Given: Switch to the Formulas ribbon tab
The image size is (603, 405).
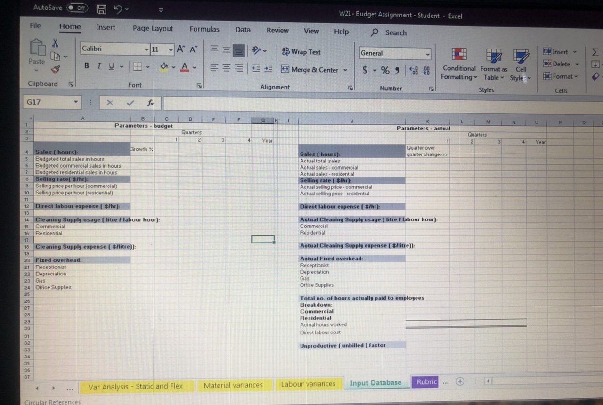Looking at the screenshot, I should pos(204,29).
